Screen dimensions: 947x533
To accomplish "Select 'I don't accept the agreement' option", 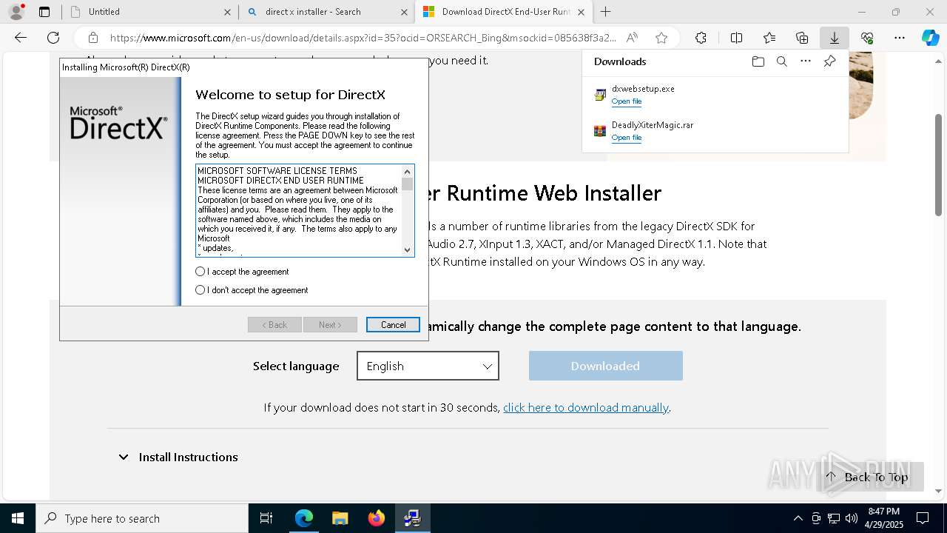I will point(200,290).
